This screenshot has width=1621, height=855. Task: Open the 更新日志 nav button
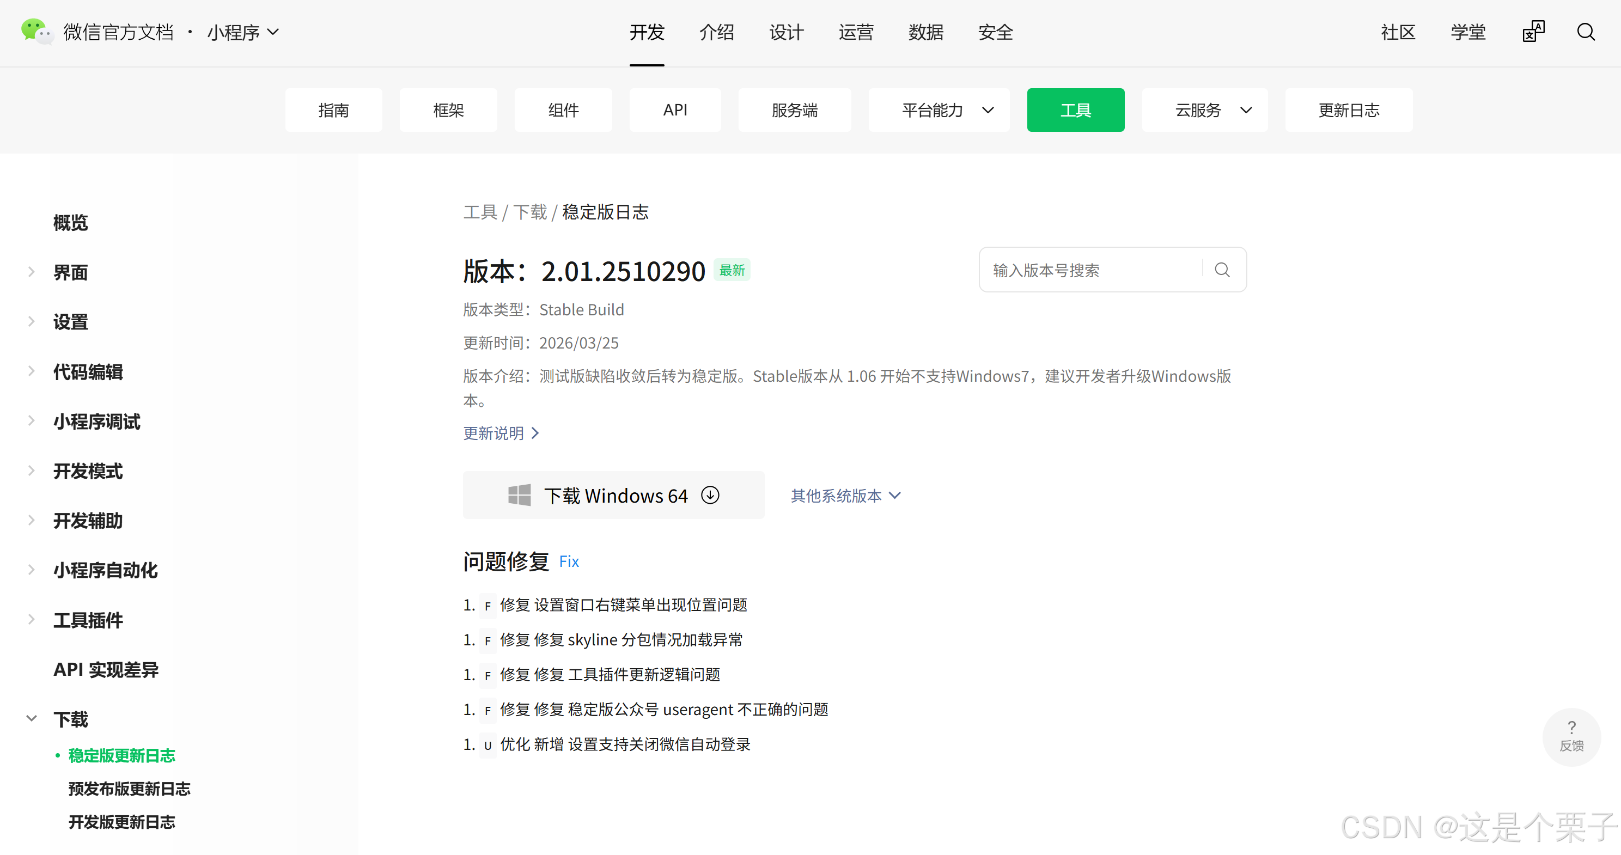[1348, 110]
